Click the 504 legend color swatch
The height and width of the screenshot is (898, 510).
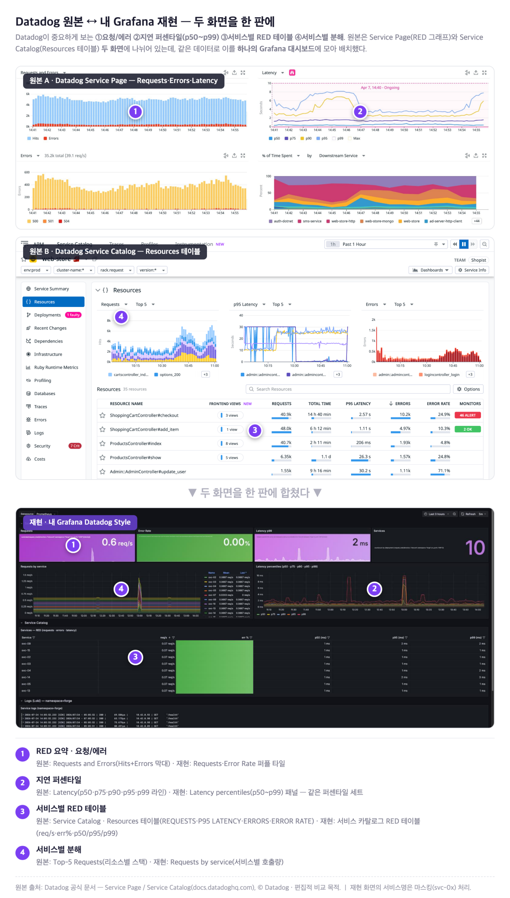tap(60, 221)
